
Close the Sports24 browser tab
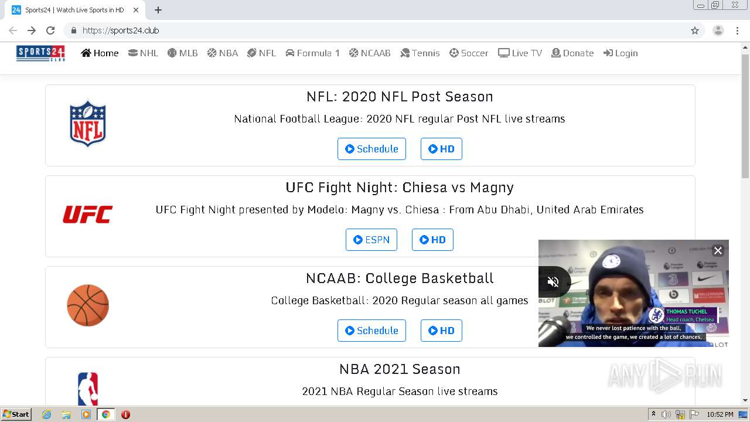[136, 10]
